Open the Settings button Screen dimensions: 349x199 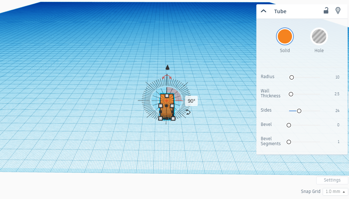(x=332, y=180)
